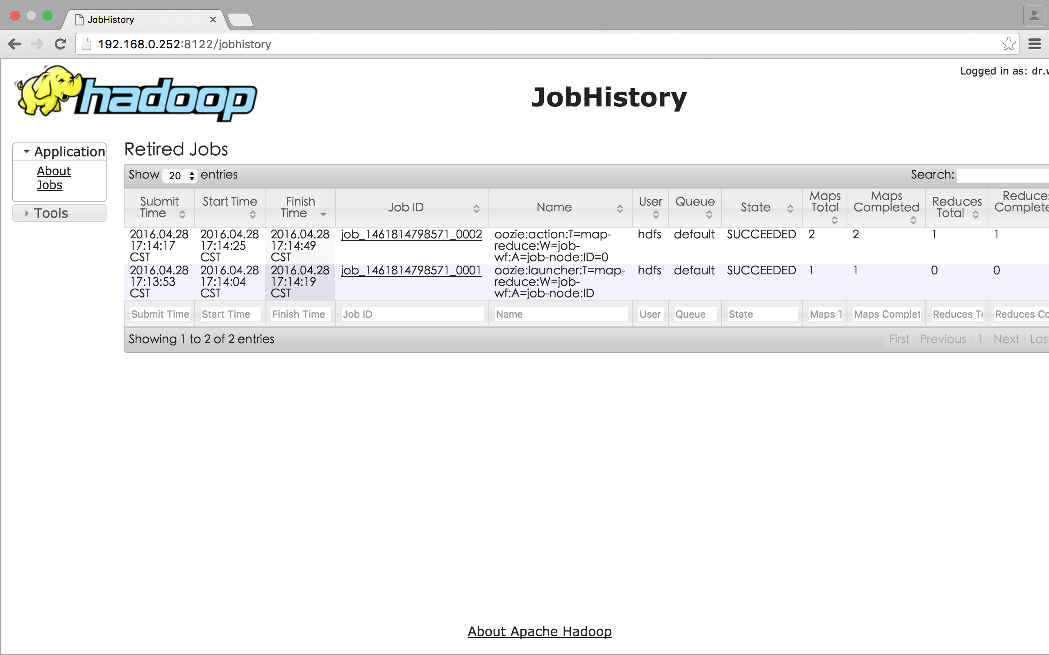Open a new browser tab
The width and height of the screenshot is (1049, 655).
[x=240, y=20]
